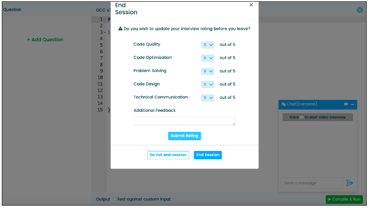369x208 pixels.
Task: Expand Technical Communication rating dropdown
Action: [208, 97]
